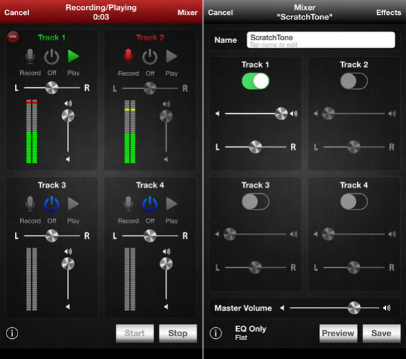Enable the Track 3 switch in Mixer
Image resolution: width=406 pixels, height=359 pixels.
(255, 202)
